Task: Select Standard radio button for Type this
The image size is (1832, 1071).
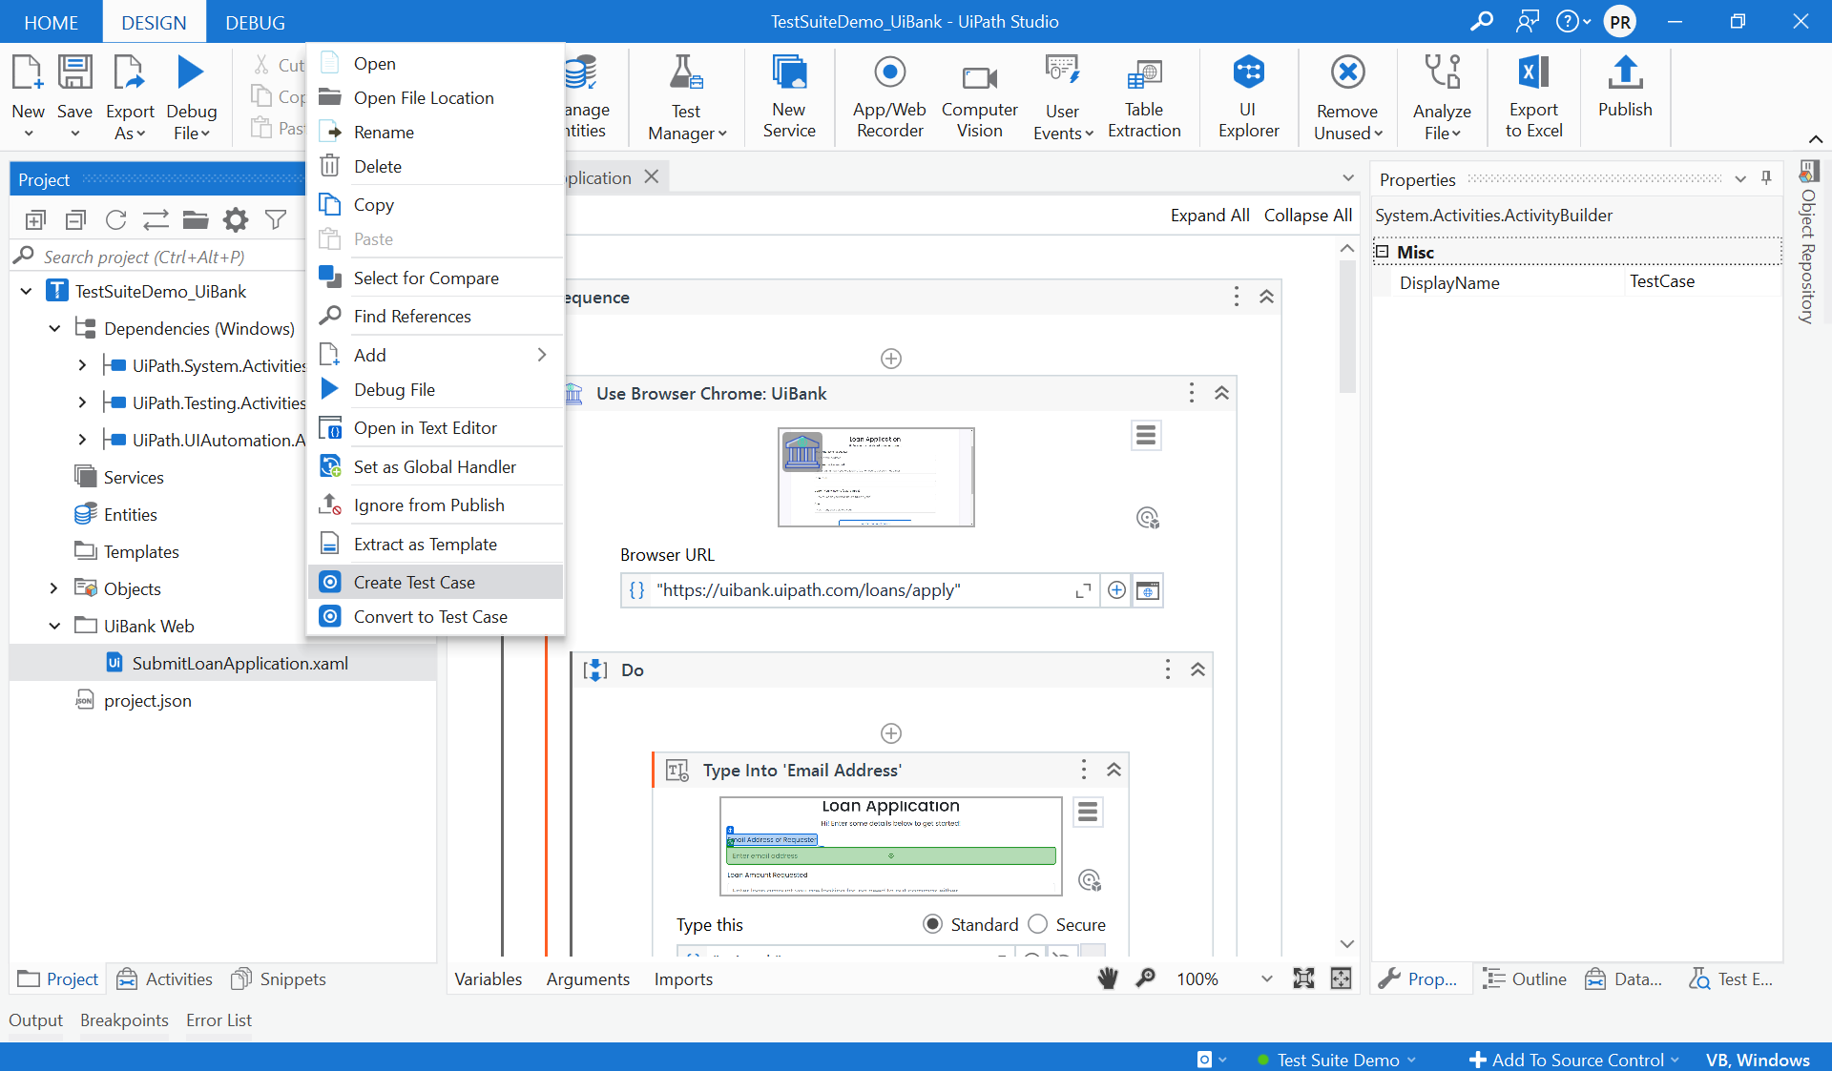Action: [933, 924]
